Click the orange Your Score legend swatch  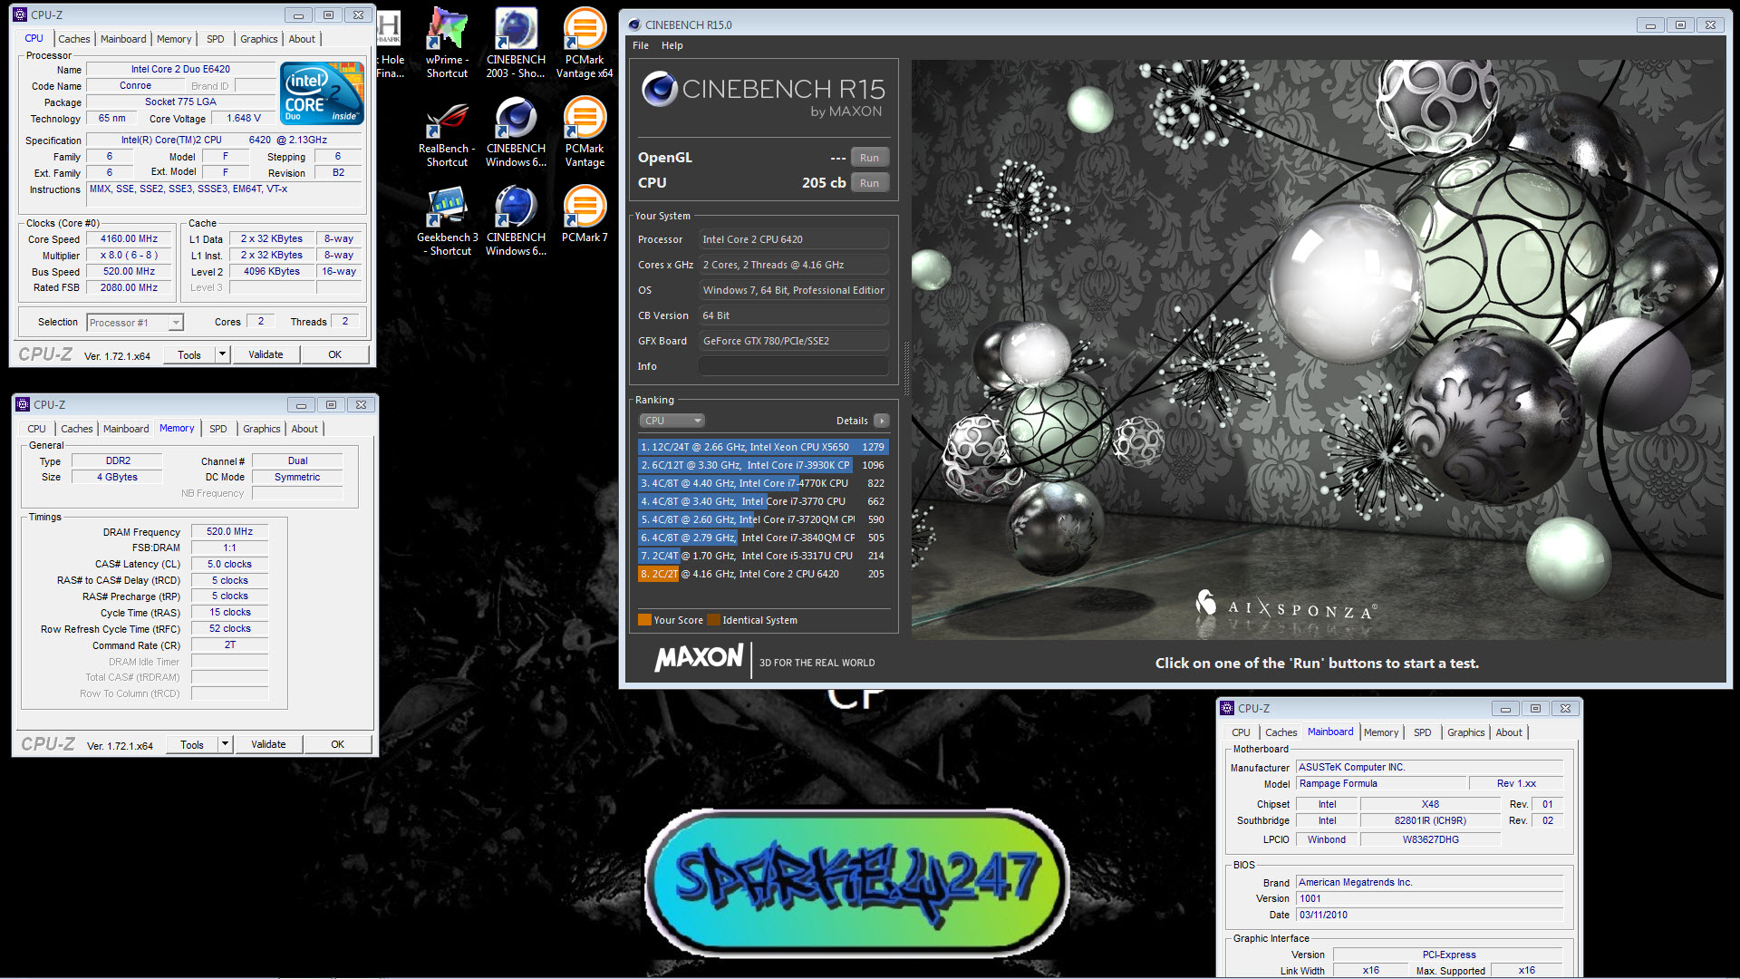click(x=644, y=620)
